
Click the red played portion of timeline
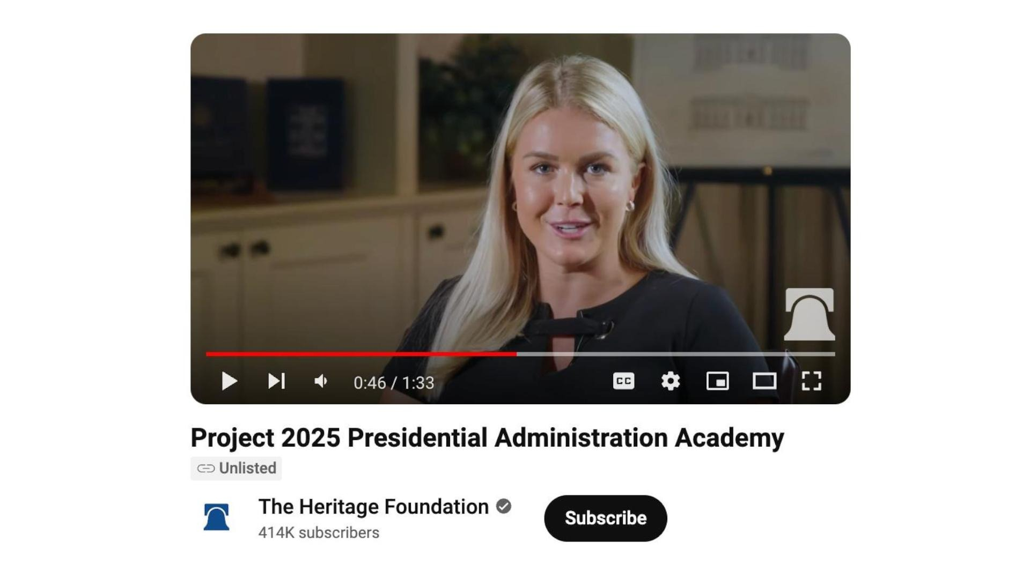(361, 354)
